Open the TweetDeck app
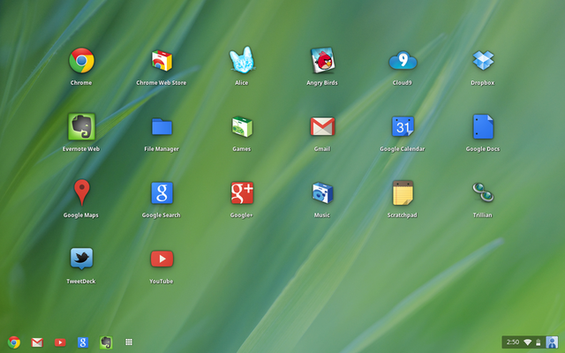 [x=81, y=259]
